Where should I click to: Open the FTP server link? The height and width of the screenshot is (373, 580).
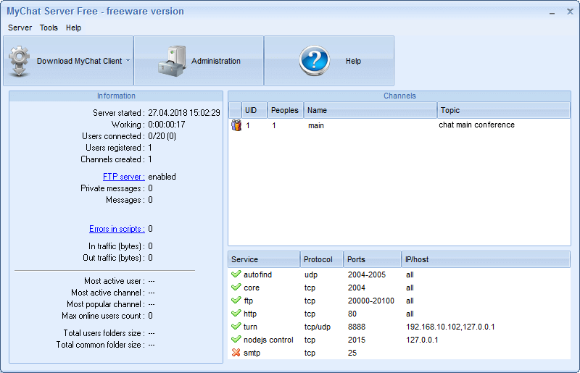pyautogui.click(x=123, y=177)
